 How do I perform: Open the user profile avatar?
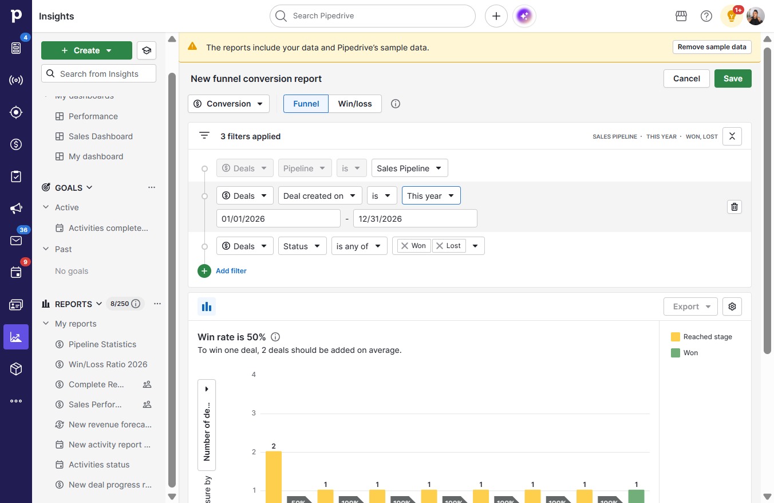[756, 16]
